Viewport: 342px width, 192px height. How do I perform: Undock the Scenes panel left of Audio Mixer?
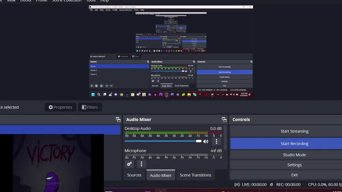tap(118, 120)
